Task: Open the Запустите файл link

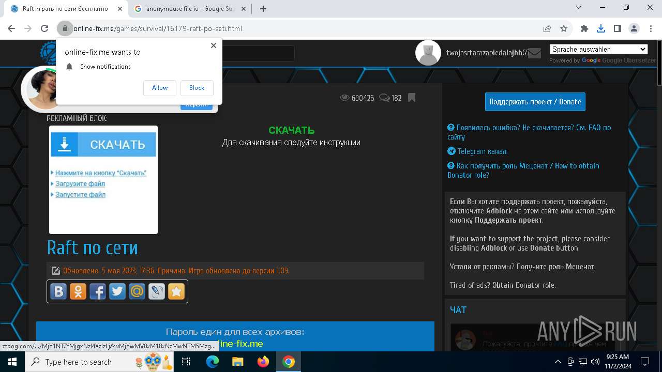Action: [x=80, y=195]
